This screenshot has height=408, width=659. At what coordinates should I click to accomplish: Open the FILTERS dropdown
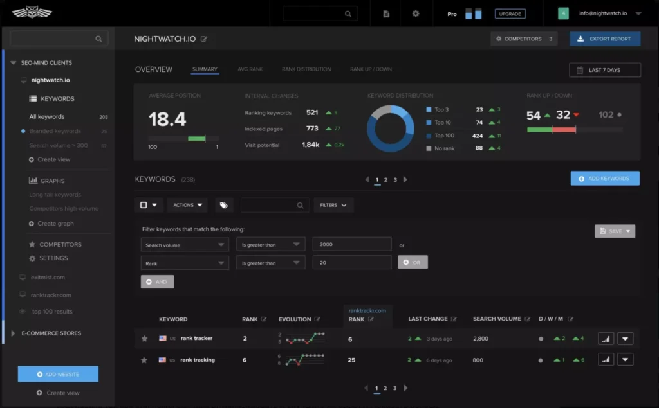333,205
